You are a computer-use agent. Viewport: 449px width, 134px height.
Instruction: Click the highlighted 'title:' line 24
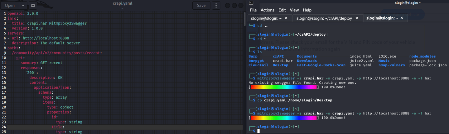[58, 127]
